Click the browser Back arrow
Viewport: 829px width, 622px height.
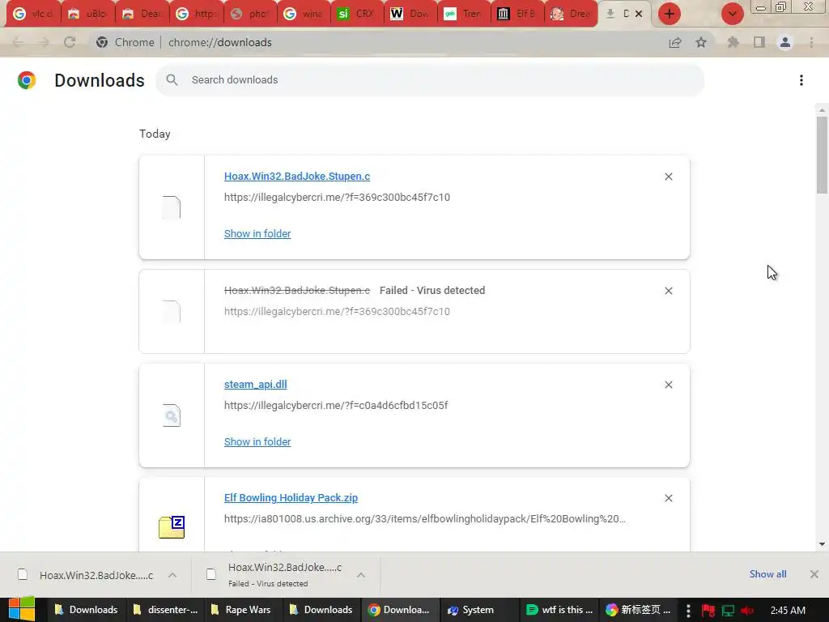(x=18, y=42)
